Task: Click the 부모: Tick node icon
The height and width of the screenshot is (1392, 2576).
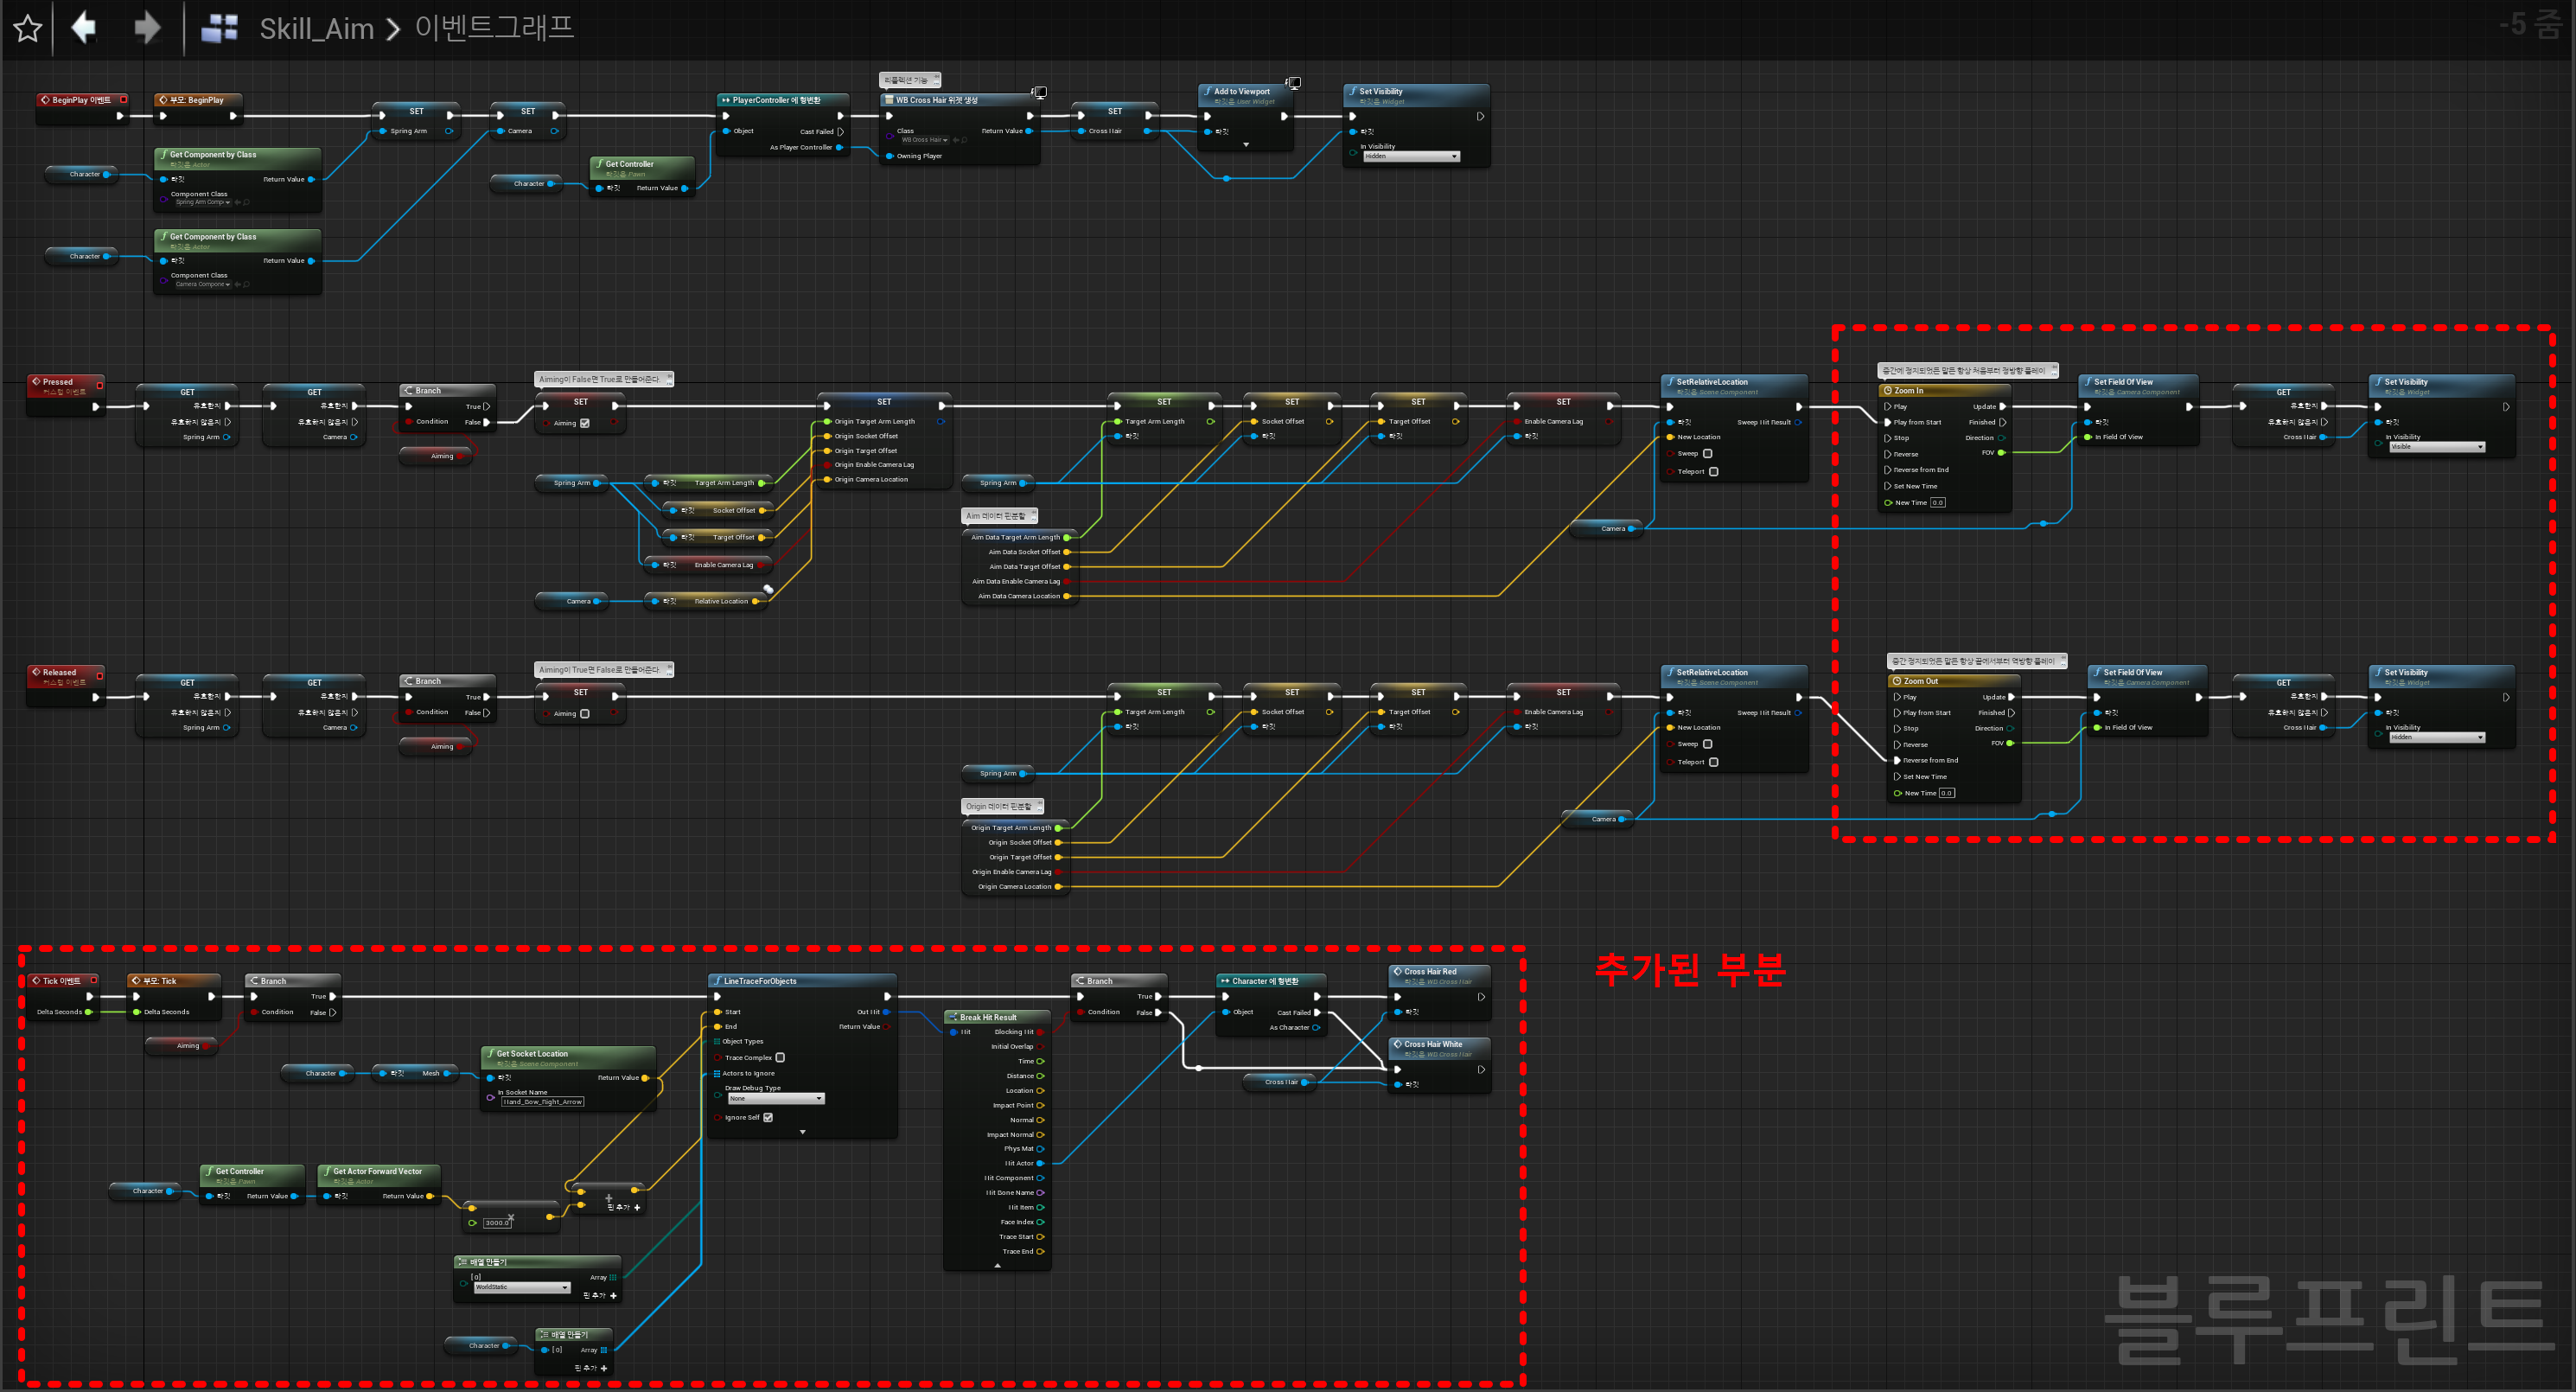Action: [x=136, y=981]
